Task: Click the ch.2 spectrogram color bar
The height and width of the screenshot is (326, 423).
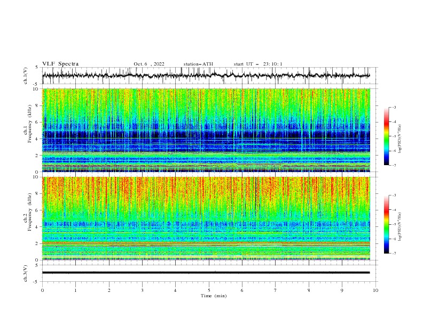Action: pyautogui.click(x=386, y=224)
